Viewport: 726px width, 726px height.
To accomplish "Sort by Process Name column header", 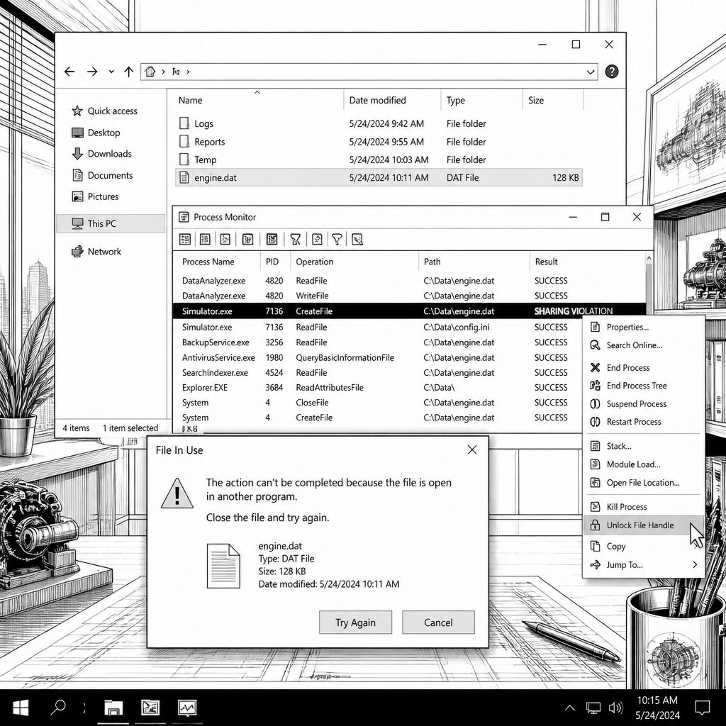I will click(x=208, y=262).
